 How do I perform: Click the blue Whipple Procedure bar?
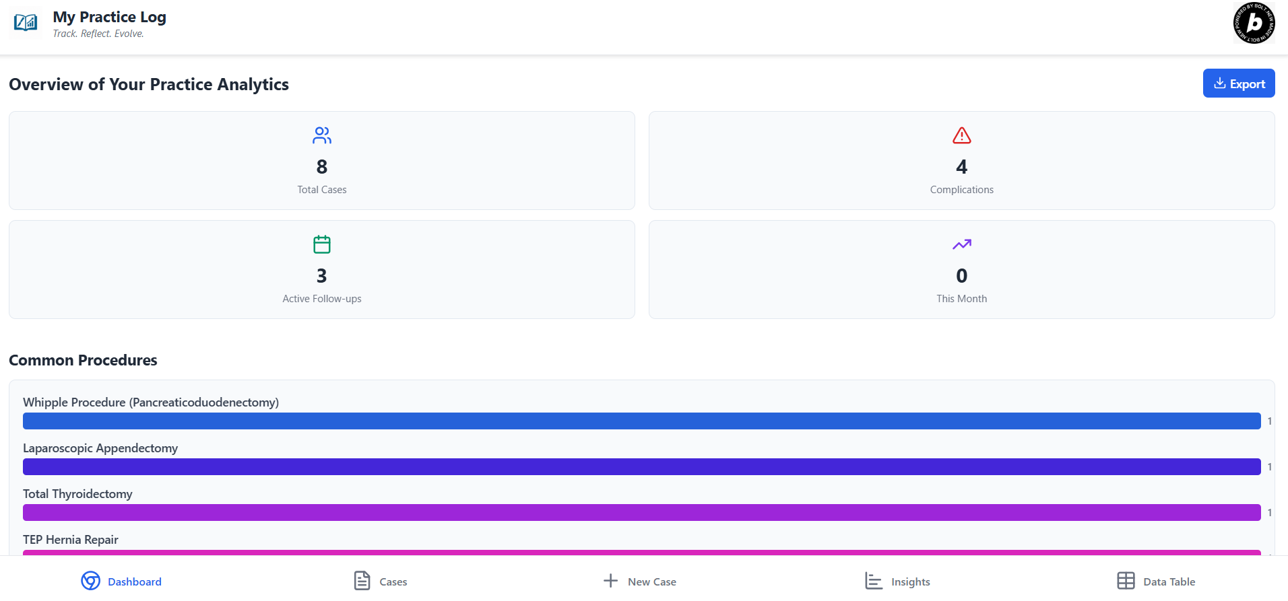click(642, 421)
